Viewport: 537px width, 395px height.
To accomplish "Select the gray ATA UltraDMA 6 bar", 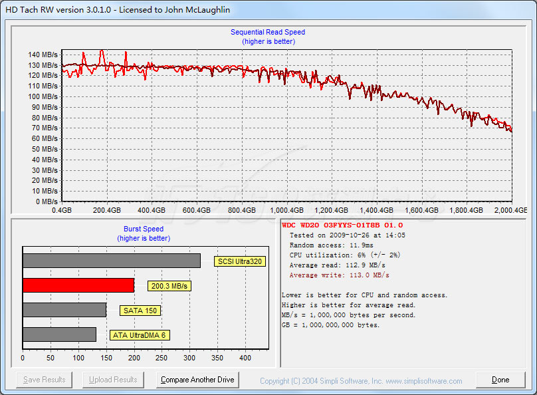I will [59, 334].
